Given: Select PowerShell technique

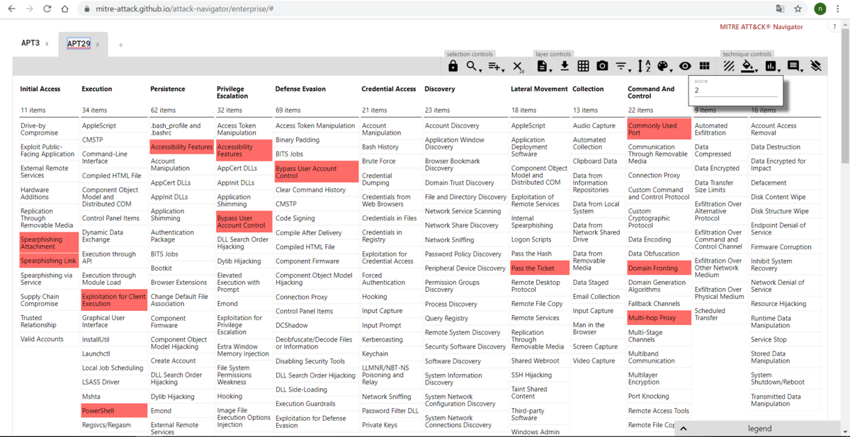Looking at the screenshot, I should point(114,411).
